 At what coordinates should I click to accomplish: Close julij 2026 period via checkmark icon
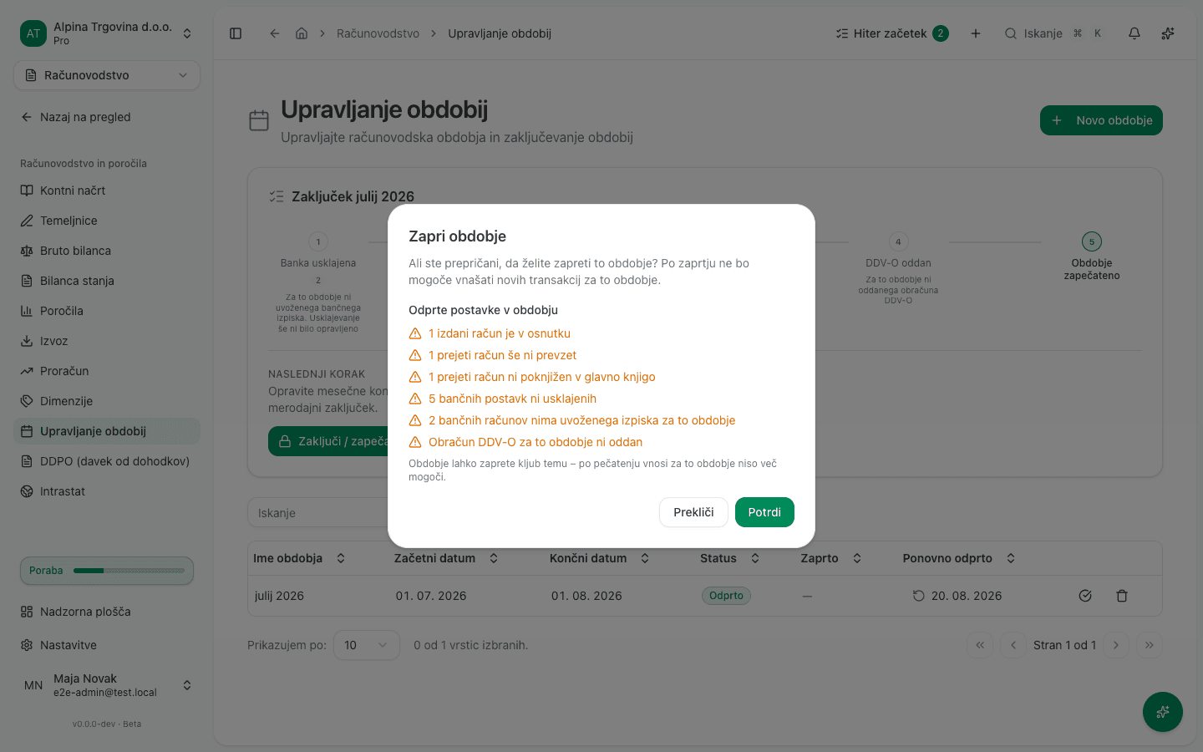click(x=1085, y=596)
